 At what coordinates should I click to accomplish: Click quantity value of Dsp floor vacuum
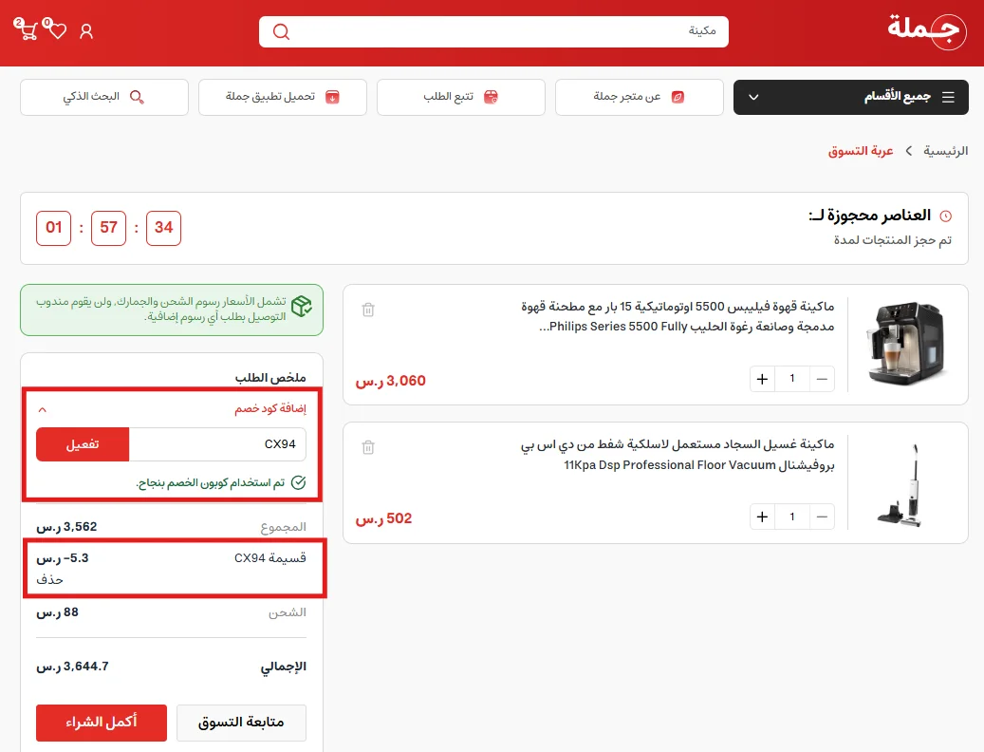(792, 517)
